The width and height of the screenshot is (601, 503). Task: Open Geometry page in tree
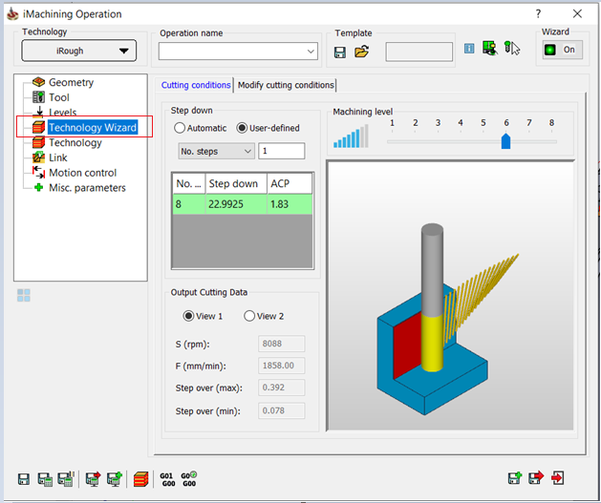(x=71, y=82)
